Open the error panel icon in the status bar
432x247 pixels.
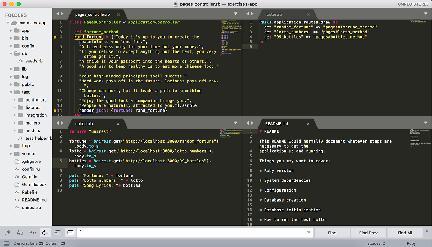(6, 243)
